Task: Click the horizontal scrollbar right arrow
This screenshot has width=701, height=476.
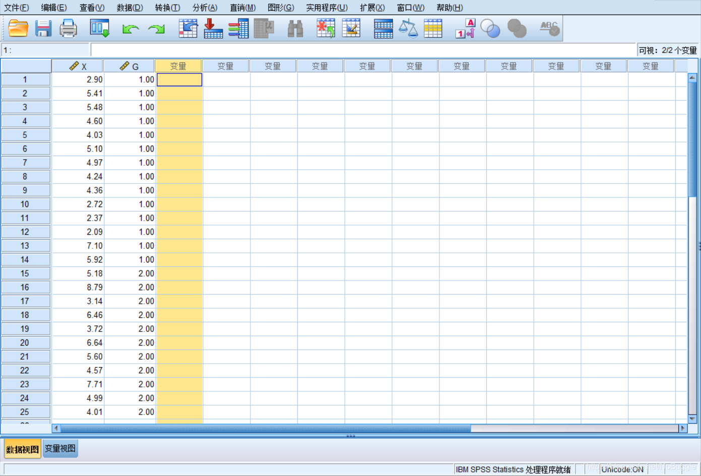Action: [x=683, y=428]
